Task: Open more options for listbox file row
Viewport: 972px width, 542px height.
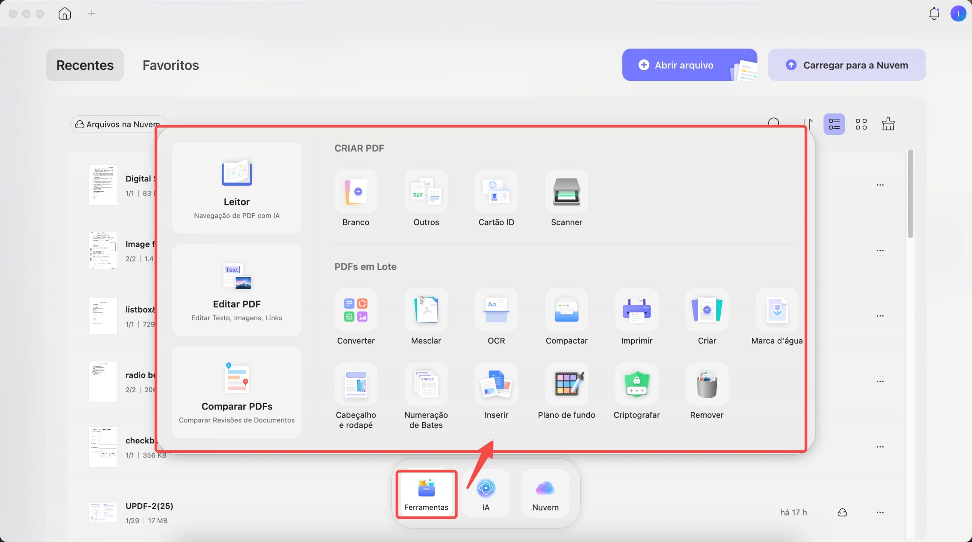Action: (x=880, y=316)
